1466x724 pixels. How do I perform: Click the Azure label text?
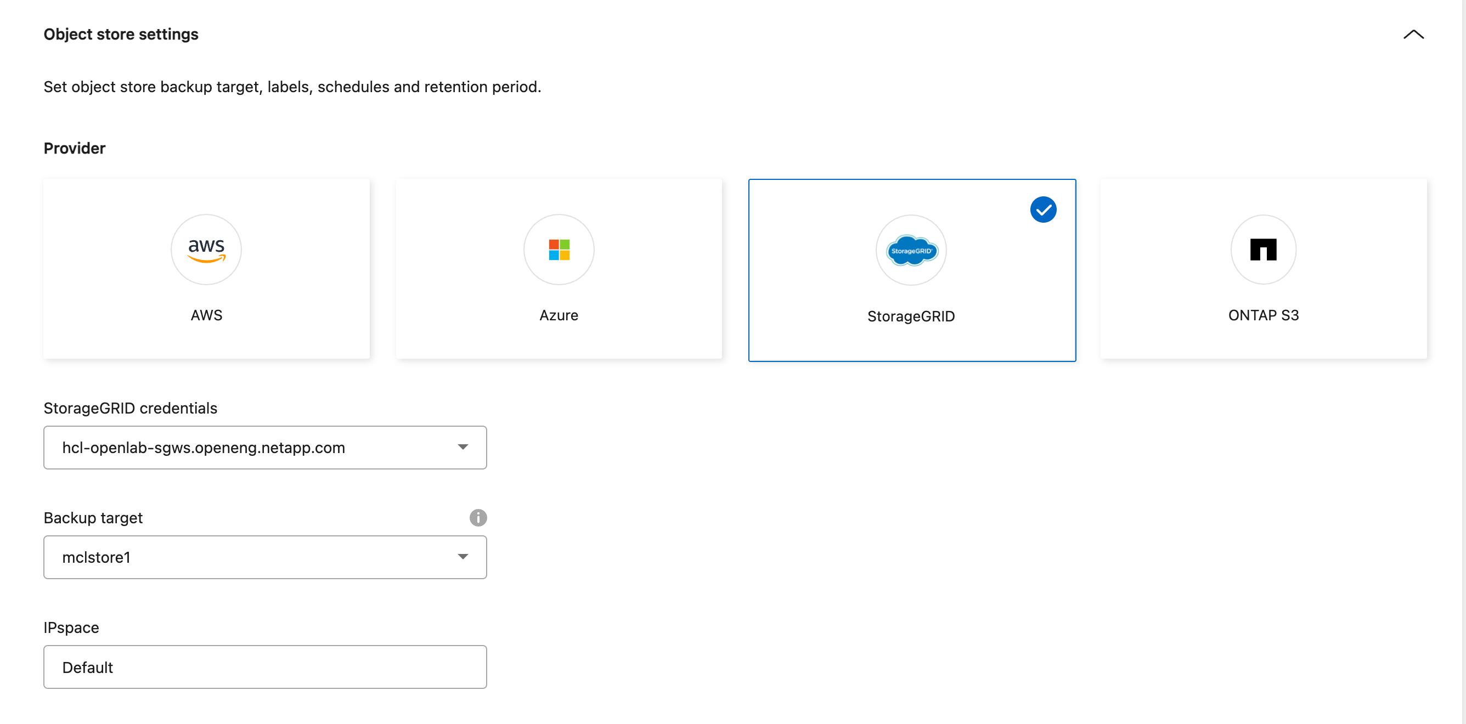[559, 315]
